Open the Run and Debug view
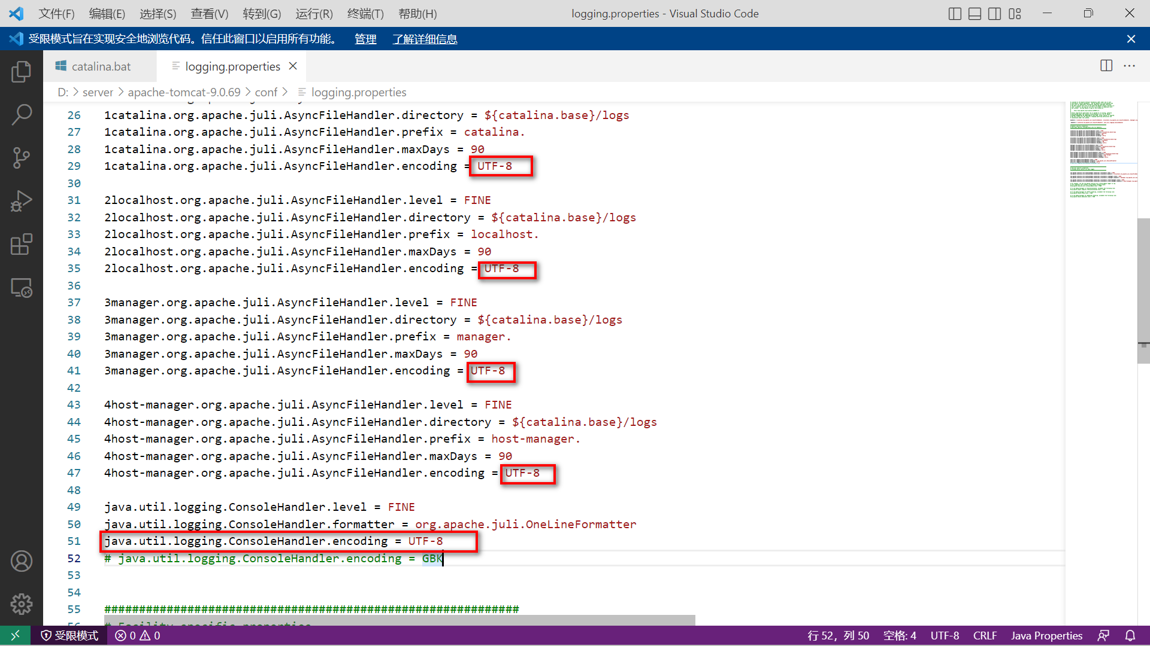 21,201
